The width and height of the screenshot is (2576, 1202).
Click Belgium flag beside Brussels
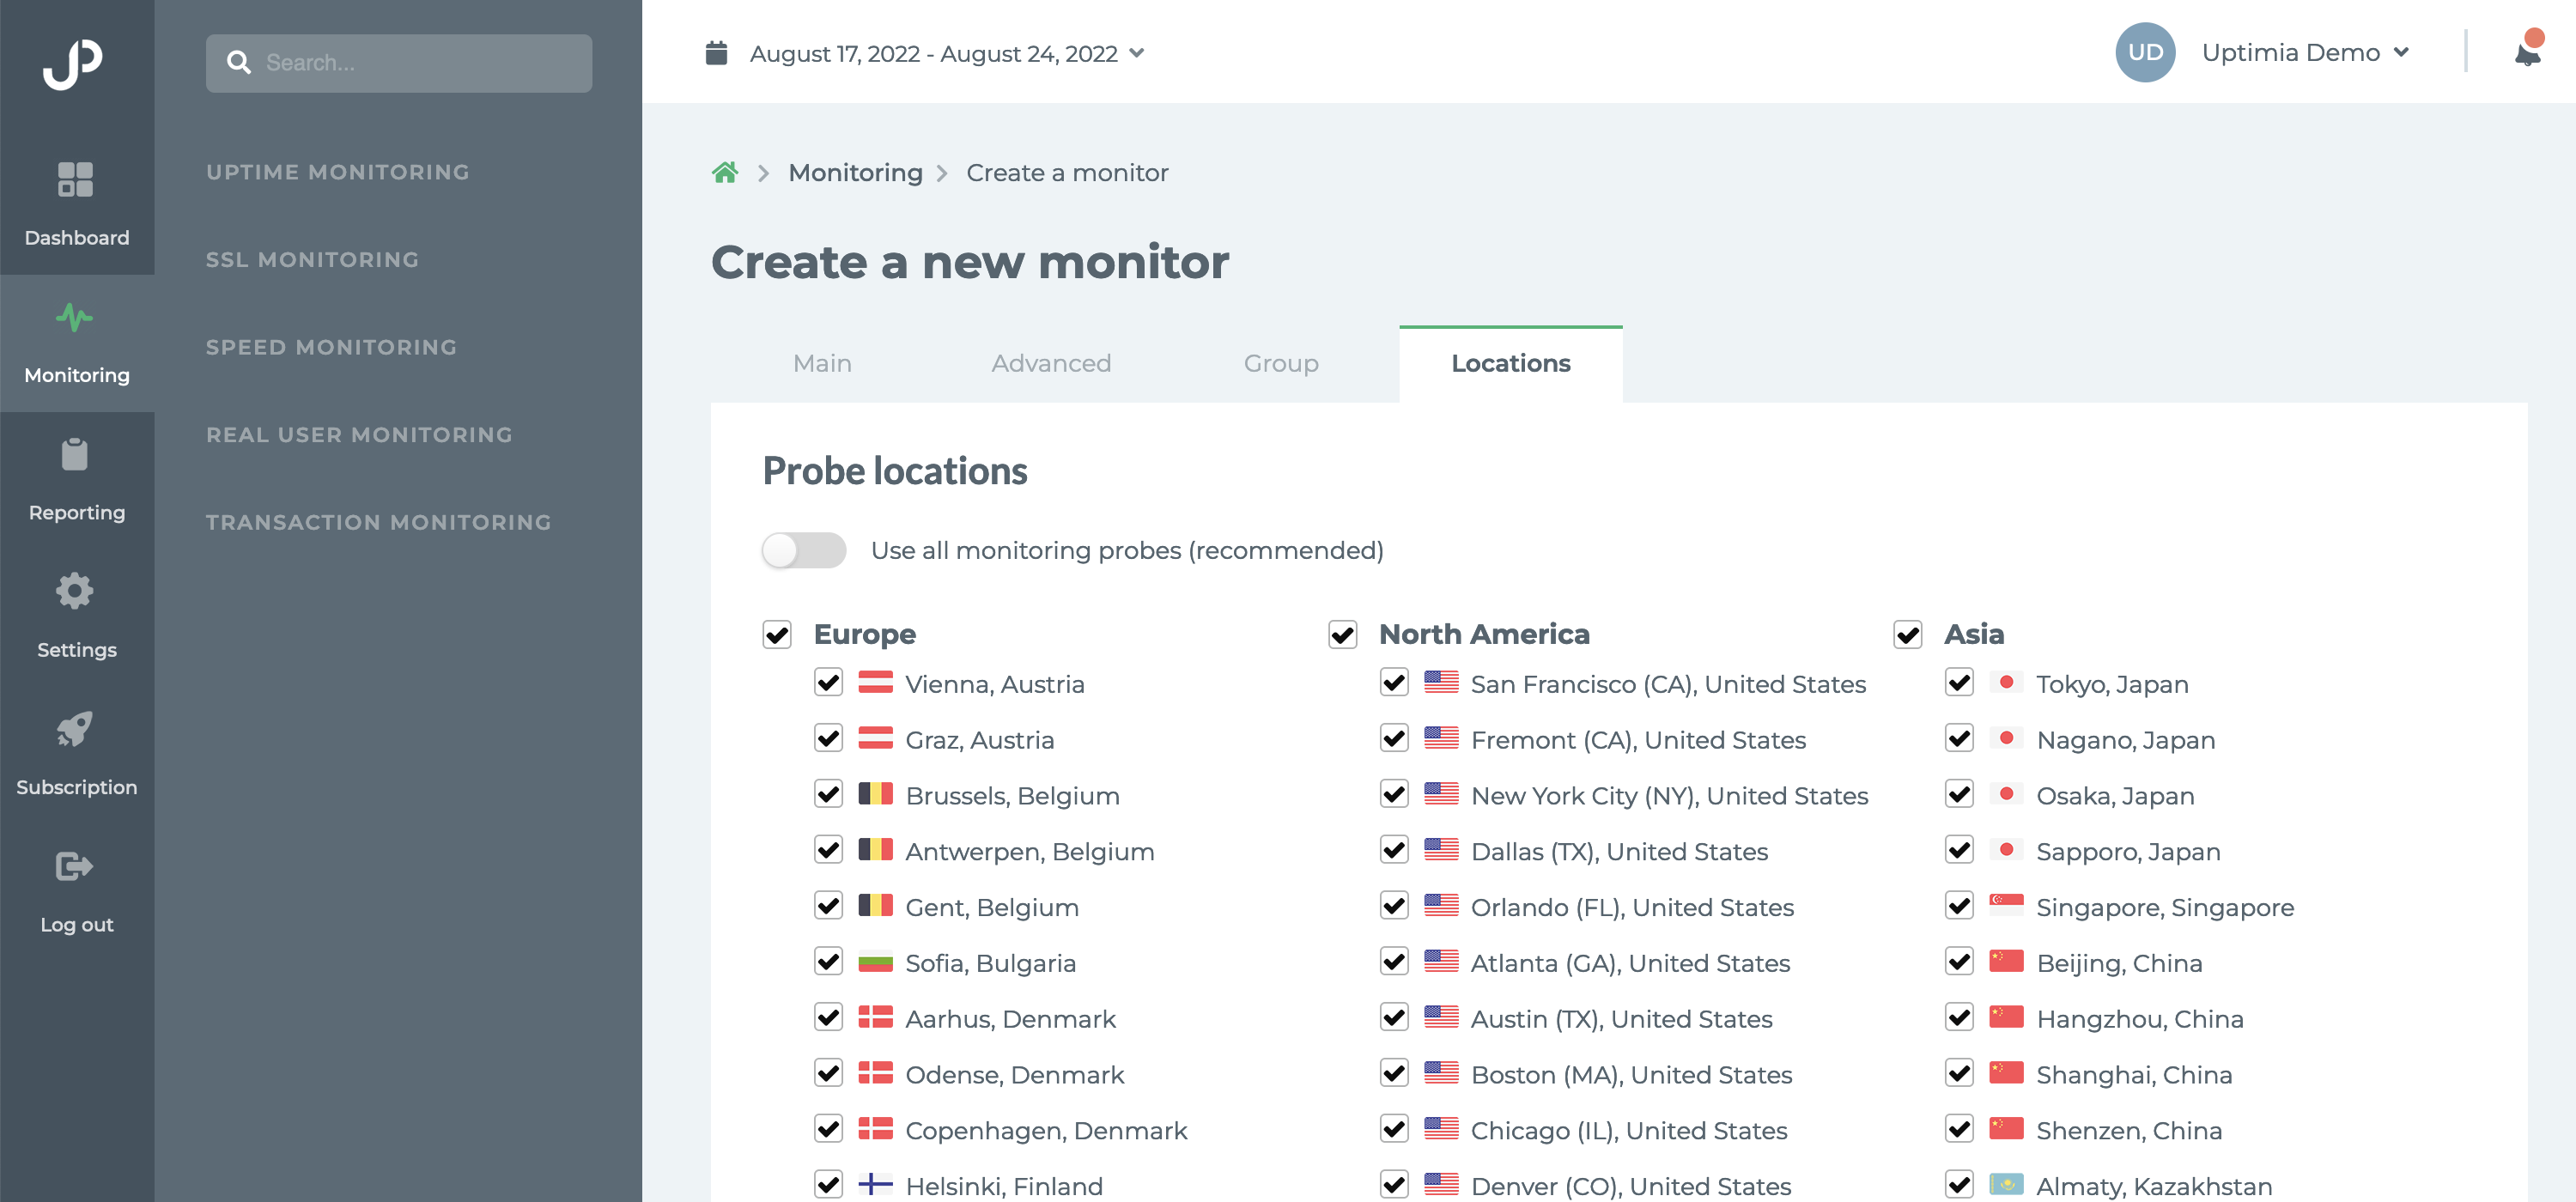point(875,794)
